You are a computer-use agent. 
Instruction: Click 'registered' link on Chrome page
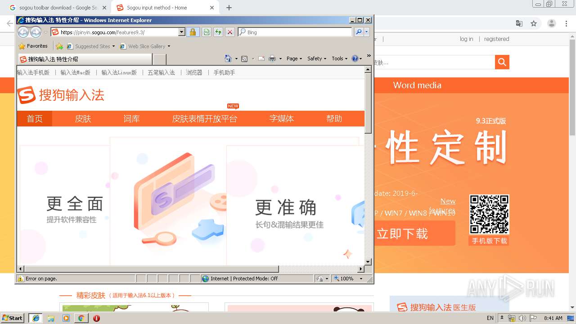(x=496, y=39)
